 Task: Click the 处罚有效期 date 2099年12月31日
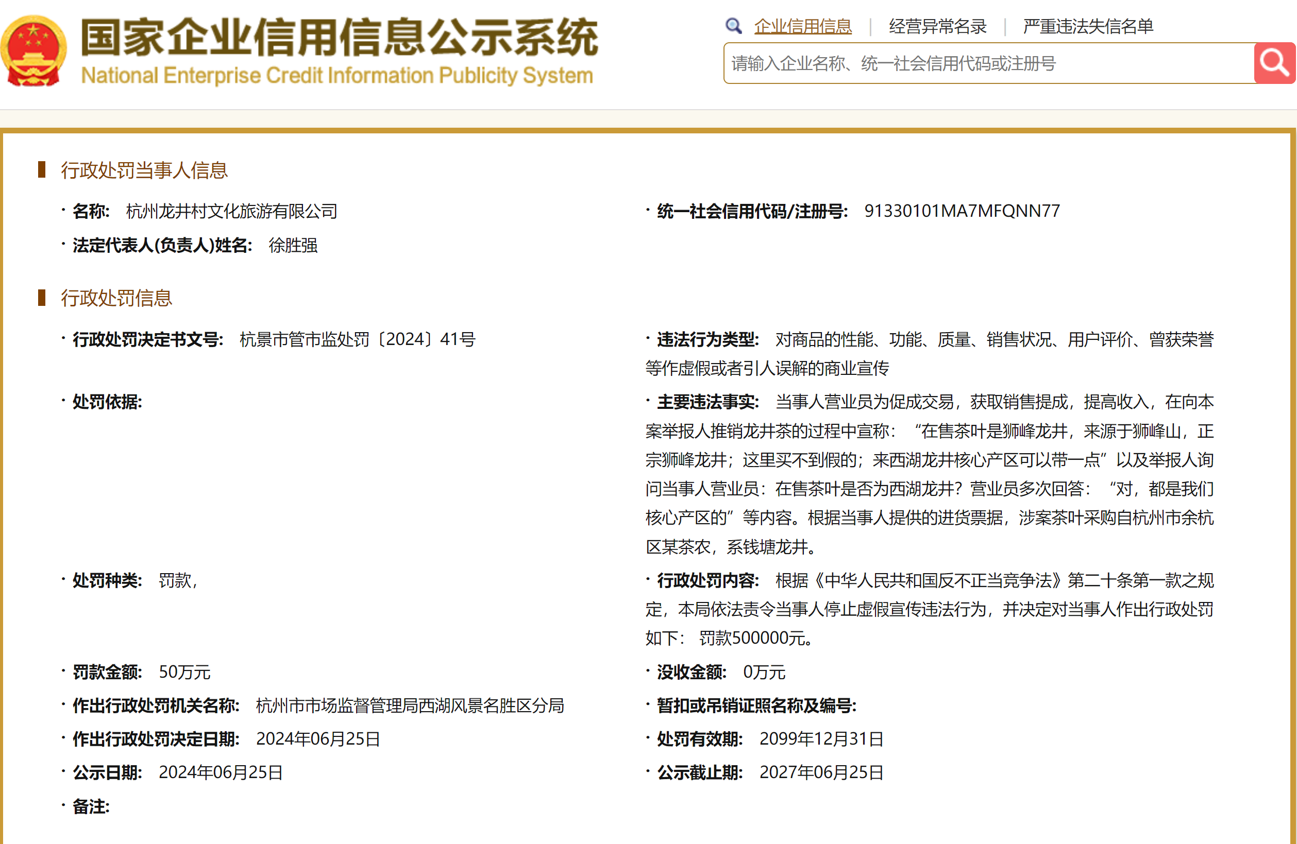pyautogui.click(x=821, y=739)
